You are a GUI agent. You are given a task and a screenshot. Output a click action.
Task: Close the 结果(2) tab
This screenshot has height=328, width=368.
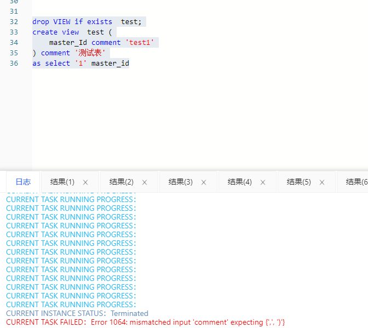[145, 182]
